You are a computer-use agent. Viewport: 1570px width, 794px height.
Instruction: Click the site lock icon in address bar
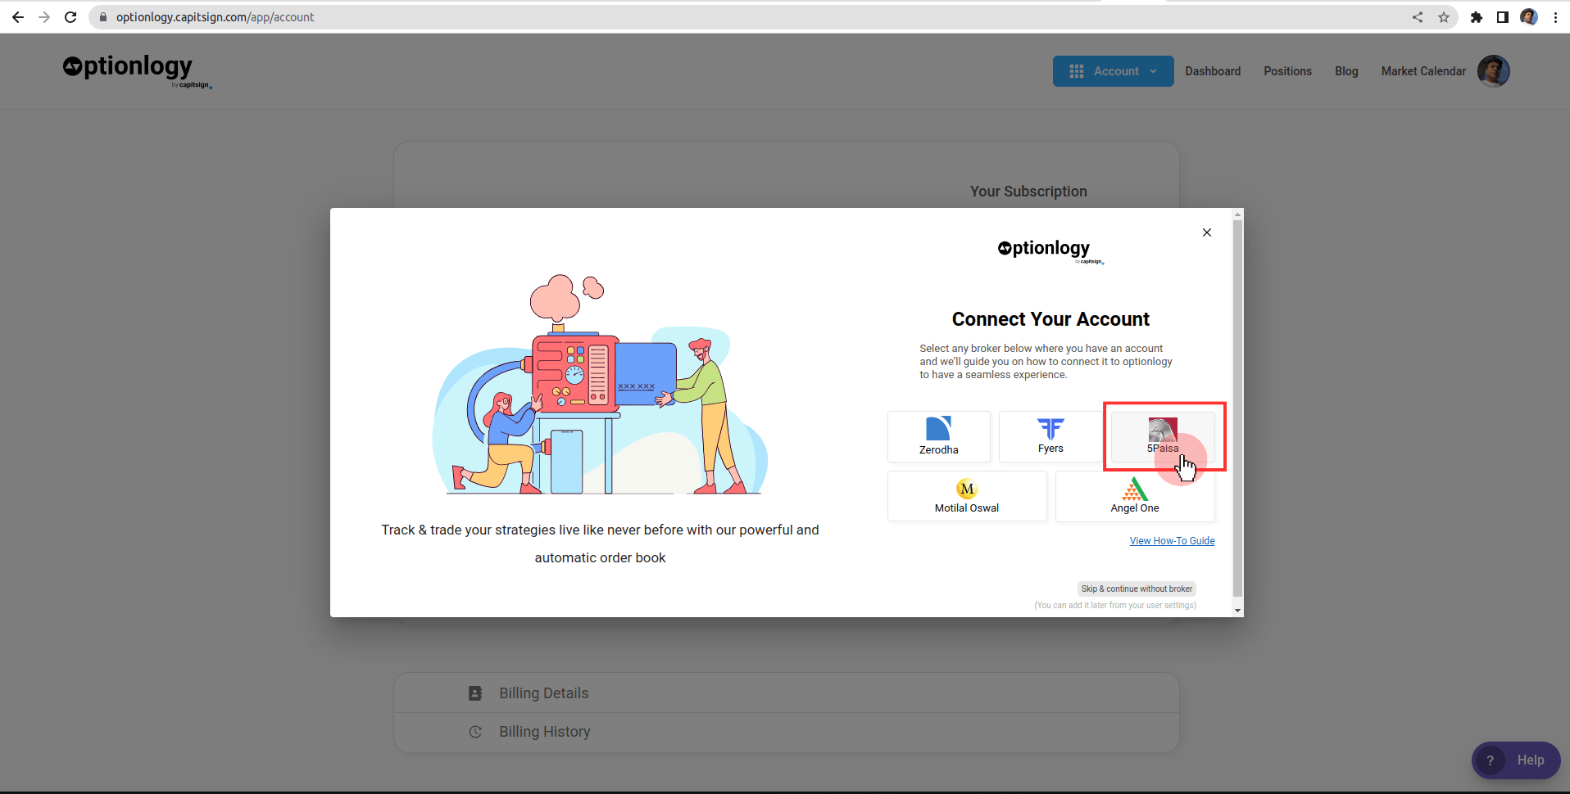103,17
